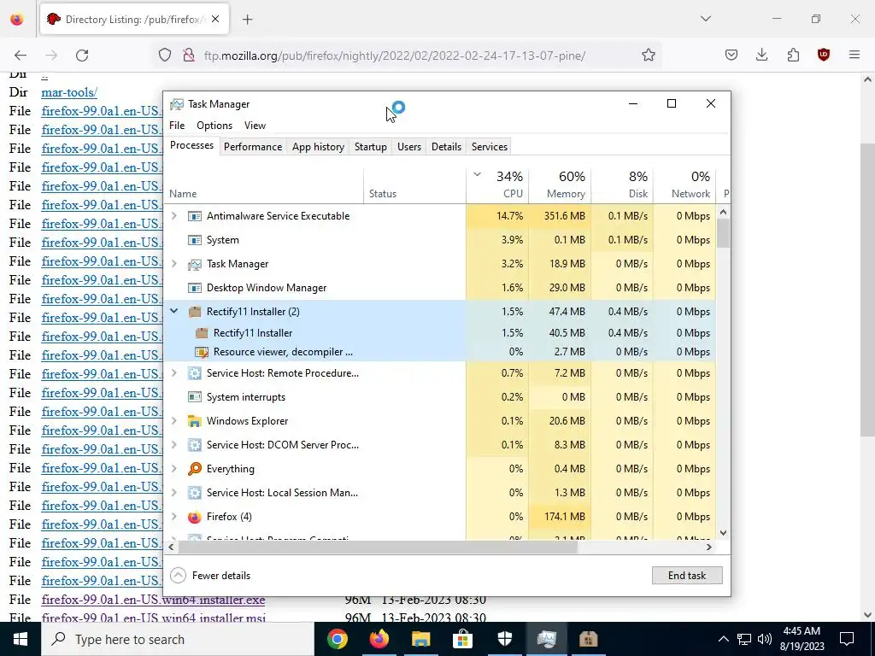Click the Service Host: Local Session Manager icon
Image resolution: width=875 pixels, height=656 pixels.
coord(194,493)
